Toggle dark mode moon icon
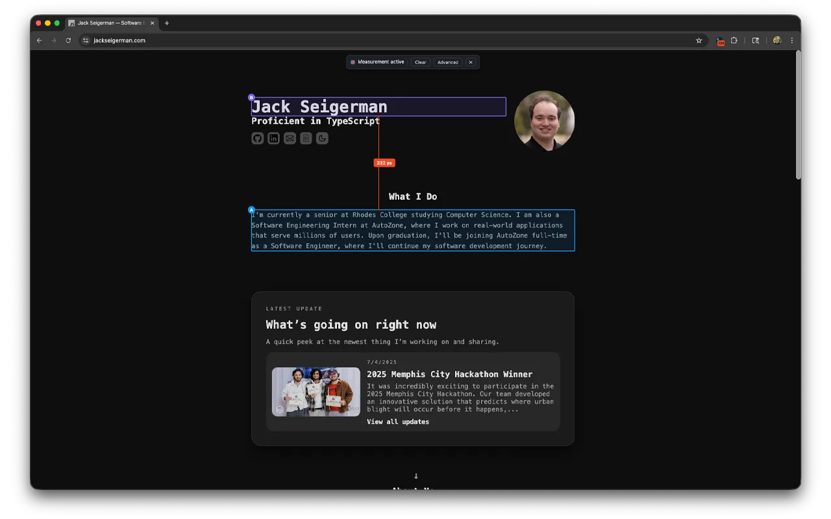The image size is (831, 519). [x=322, y=138]
